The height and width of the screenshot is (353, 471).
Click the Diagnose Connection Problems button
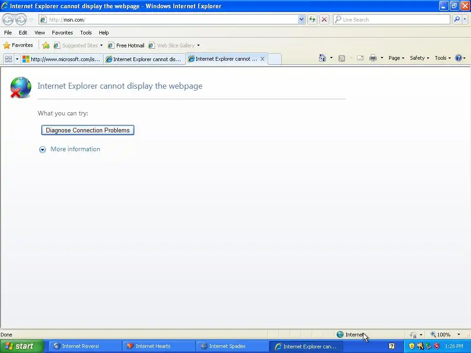(x=88, y=130)
